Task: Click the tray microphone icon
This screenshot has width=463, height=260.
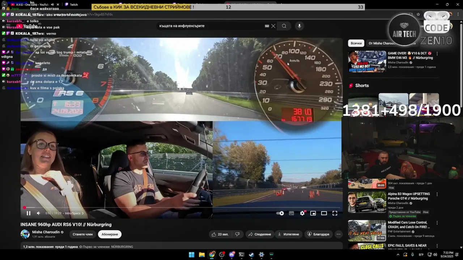Action: coord(413,255)
